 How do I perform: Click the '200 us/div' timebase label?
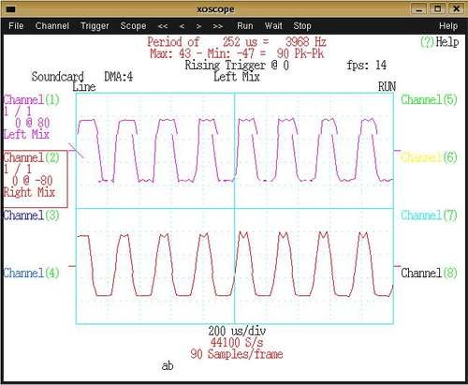click(237, 331)
